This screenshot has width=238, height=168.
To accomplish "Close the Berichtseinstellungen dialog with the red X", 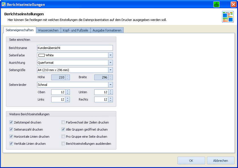I will click(233, 5).
